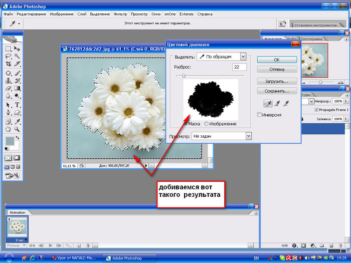
Task: Select the Clone Stamp tool
Action: click(9, 81)
